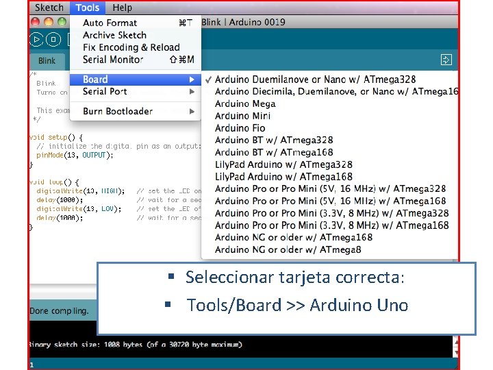The width and height of the screenshot is (493, 370).
Task: Click the tab menu arrow icon at right
Action: click(446, 60)
